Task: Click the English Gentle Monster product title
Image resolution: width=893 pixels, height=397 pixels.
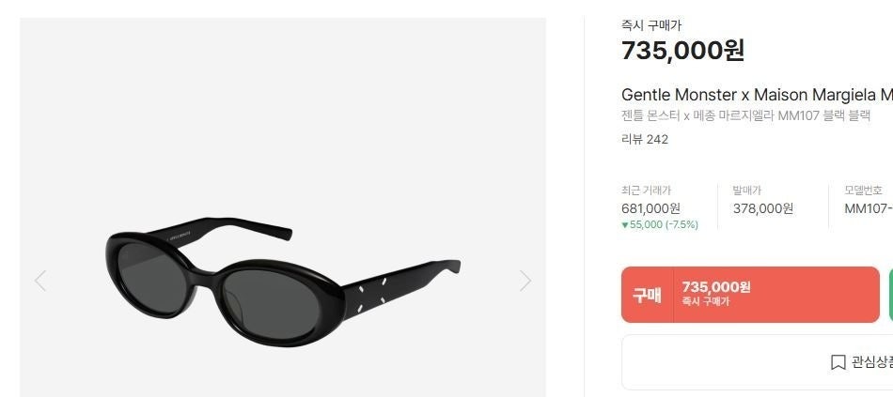Action: point(757,95)
